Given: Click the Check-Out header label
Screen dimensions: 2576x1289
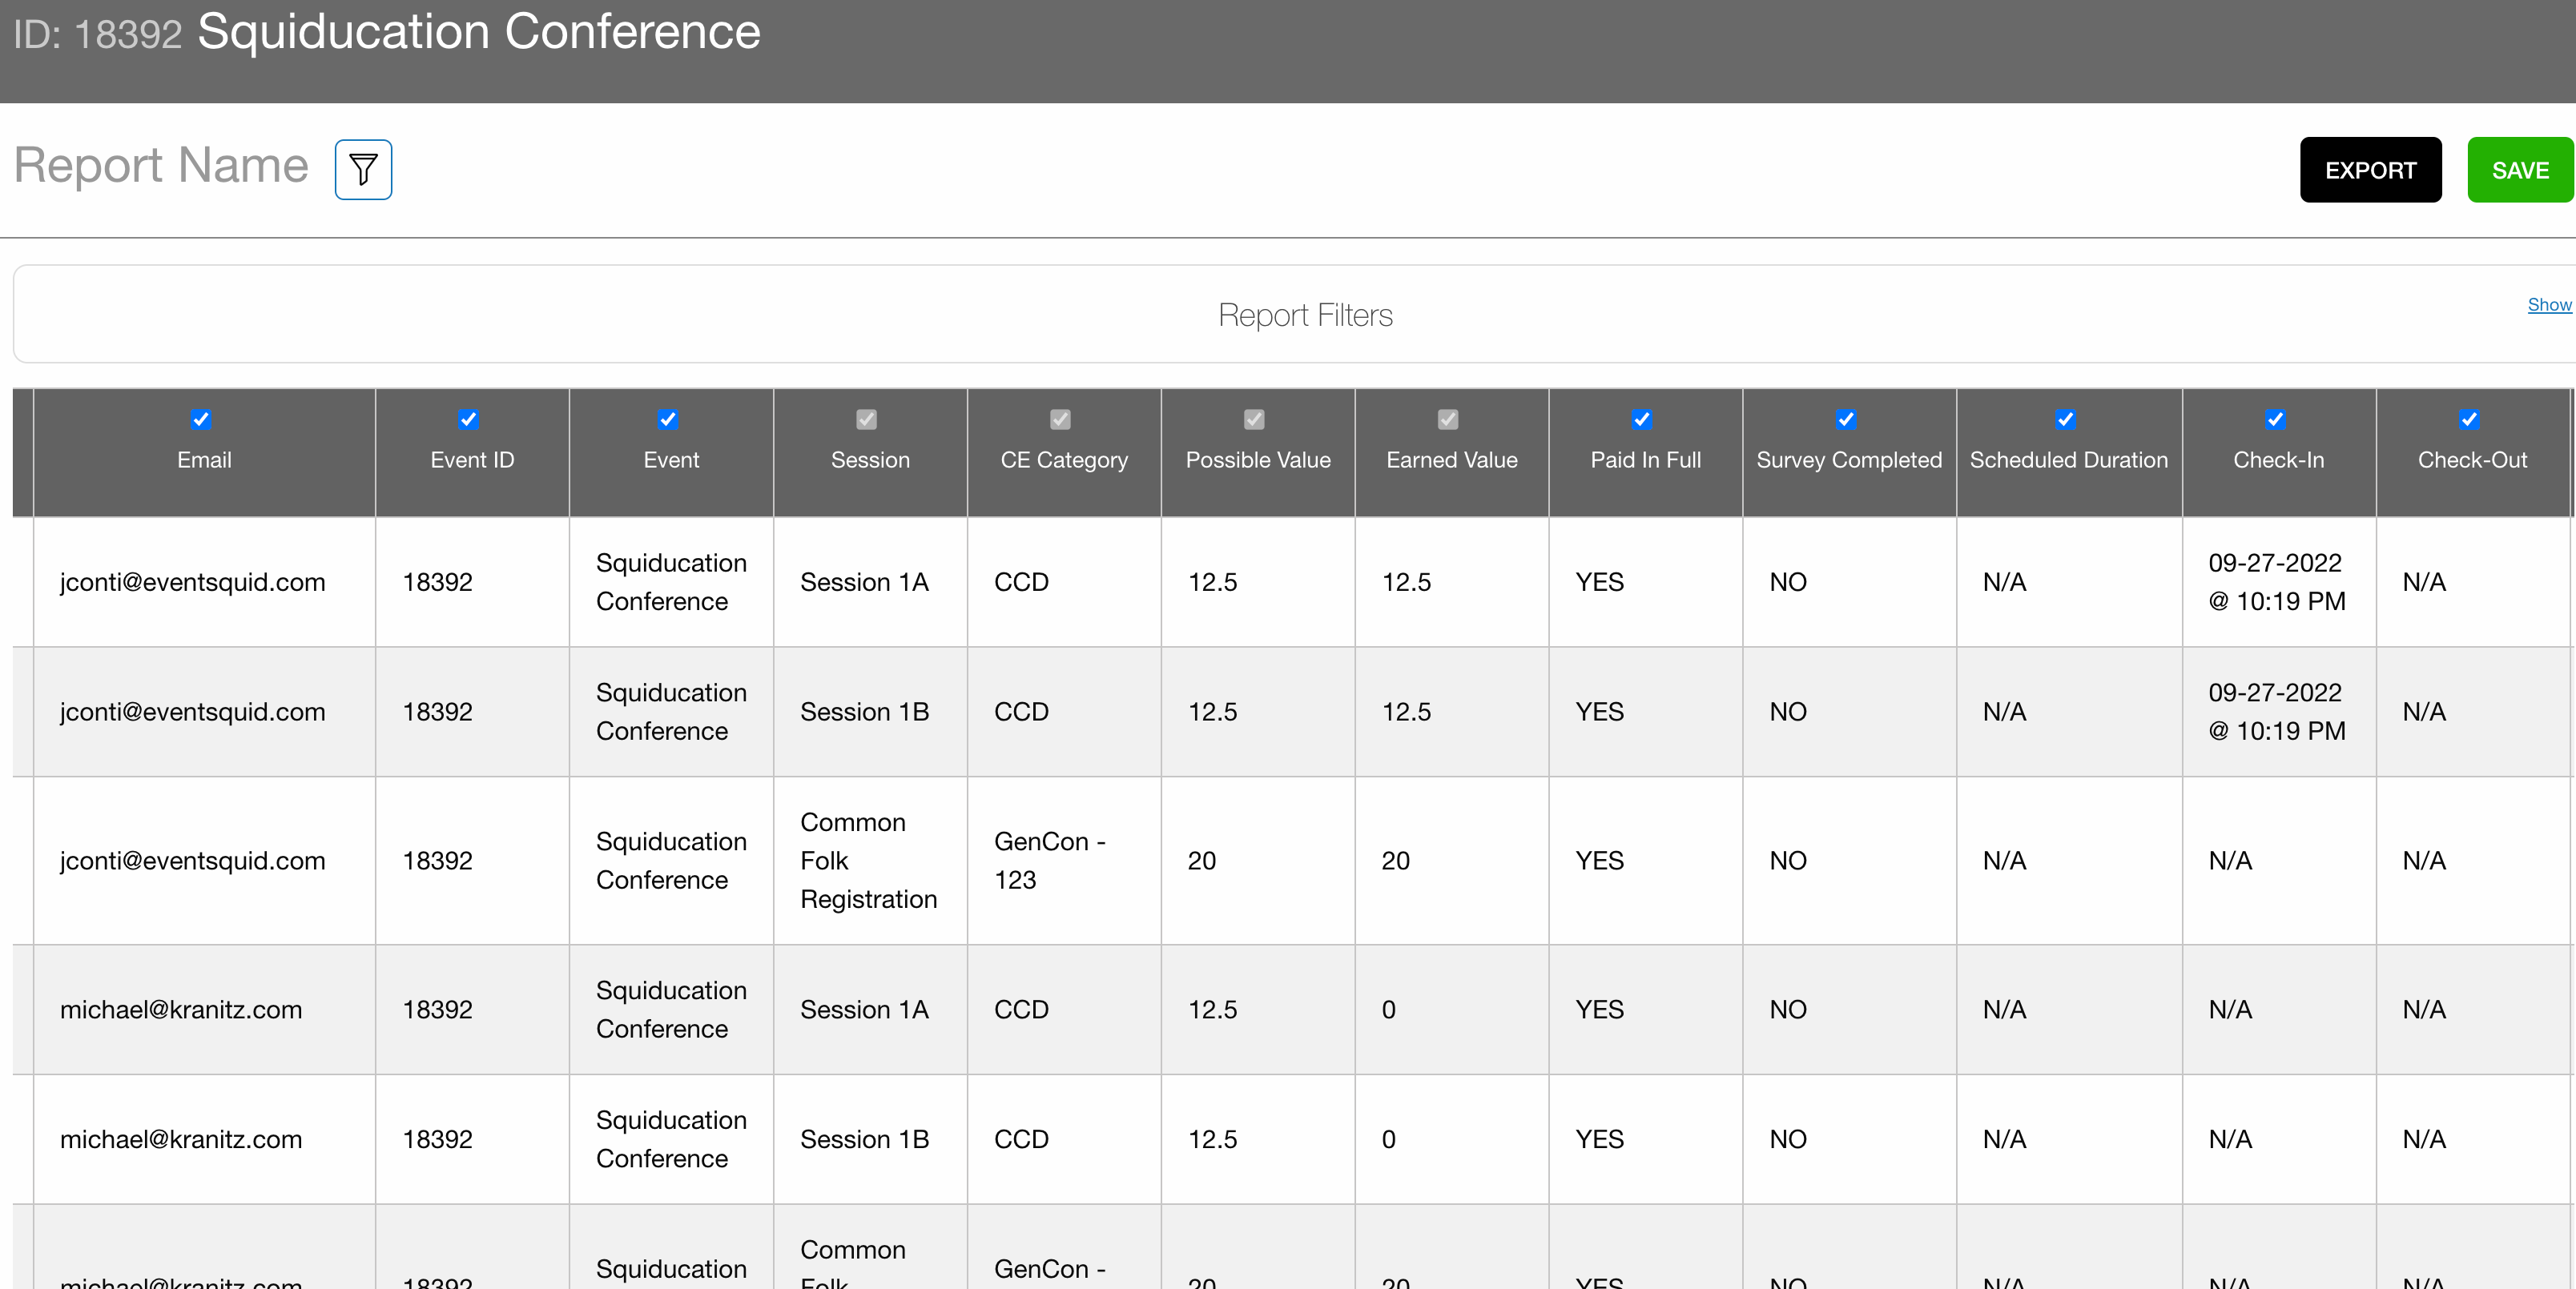Looking at the screenshot, I should (2472, 460).
